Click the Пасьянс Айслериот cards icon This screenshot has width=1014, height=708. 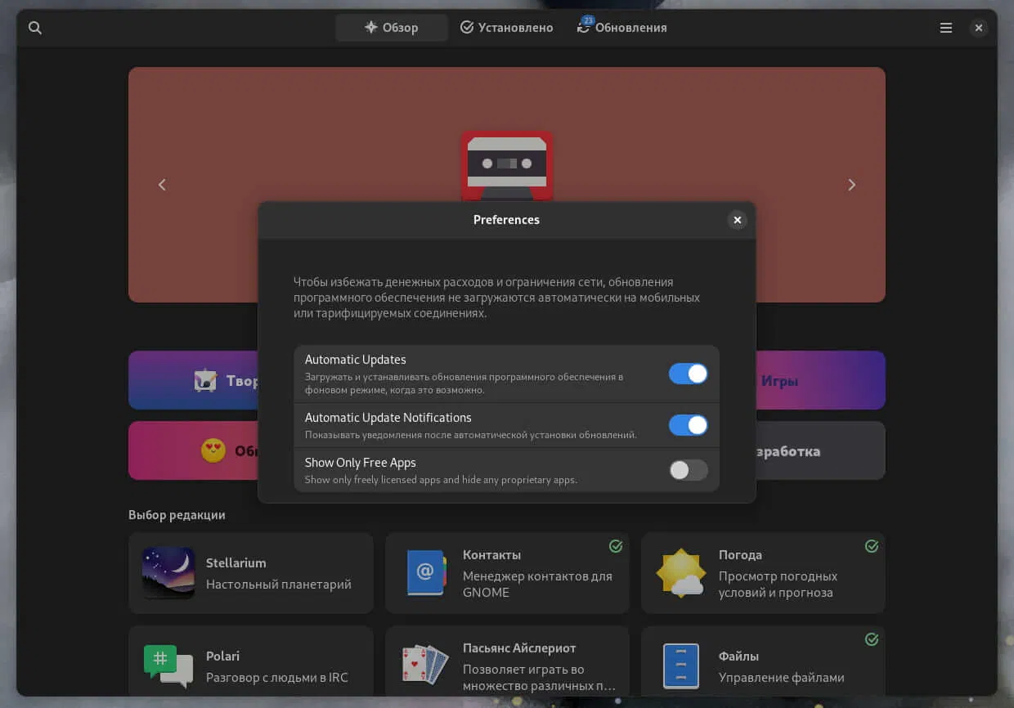425,665
